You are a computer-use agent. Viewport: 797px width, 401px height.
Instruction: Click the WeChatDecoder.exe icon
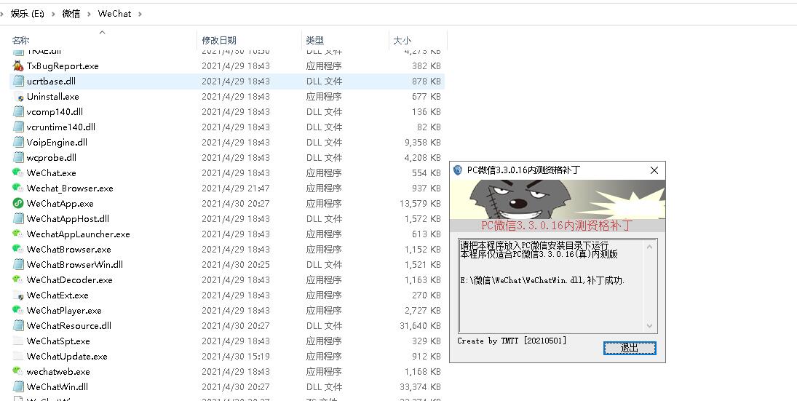pyautogui.click(x=18, y=279)
